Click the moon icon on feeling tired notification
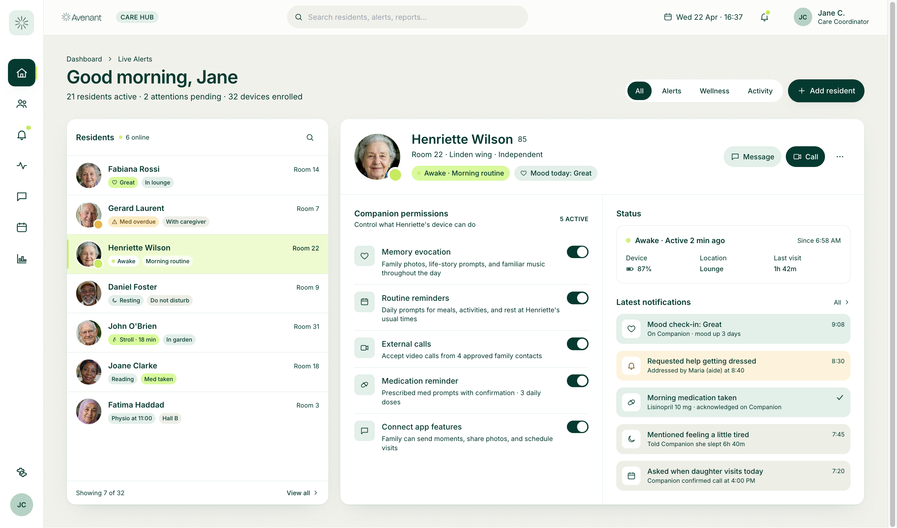This screenshot has width=897, height=528. pos(631,439)
